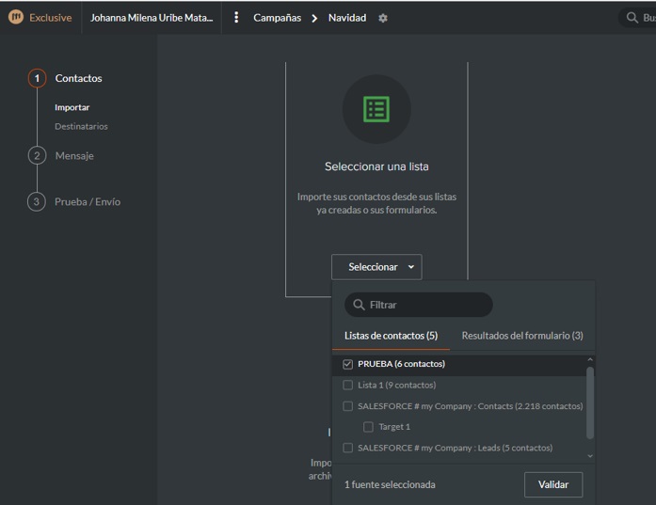Click step 1 Contactos circle icon
The height and width of the screenshot is (505, 656).
click(x=37, y=78)
